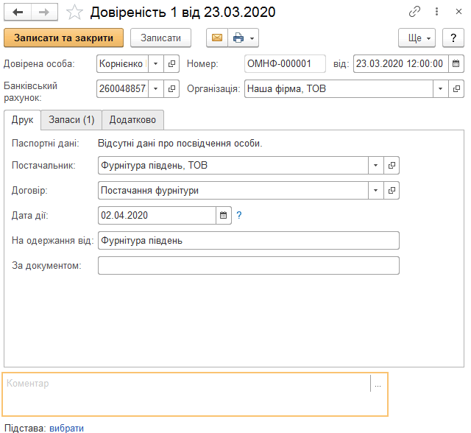This screenshot has width=471, height=433.
Task: Save the document with 'Записати' button
Action: coord(160,38)
